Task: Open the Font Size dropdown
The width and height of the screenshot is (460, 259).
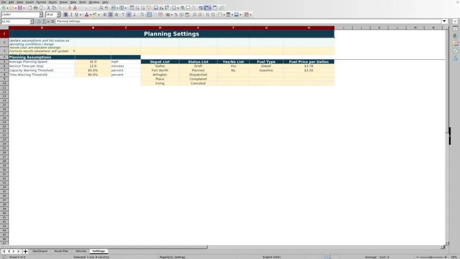Action: pos(58,14)
